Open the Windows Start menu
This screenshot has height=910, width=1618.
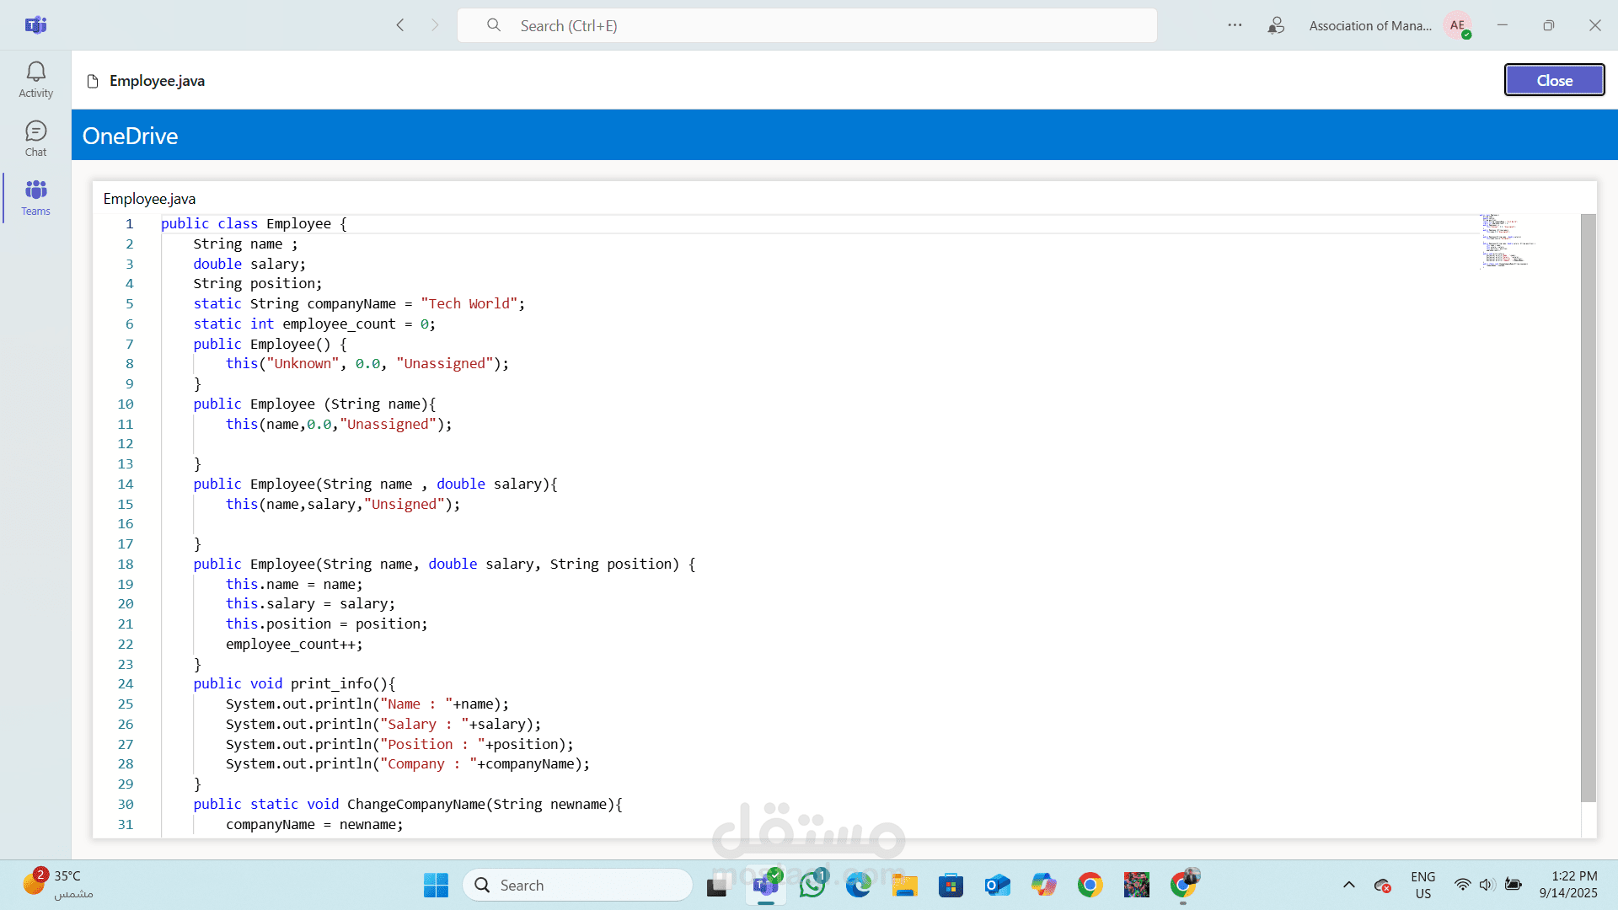(436, 885)
